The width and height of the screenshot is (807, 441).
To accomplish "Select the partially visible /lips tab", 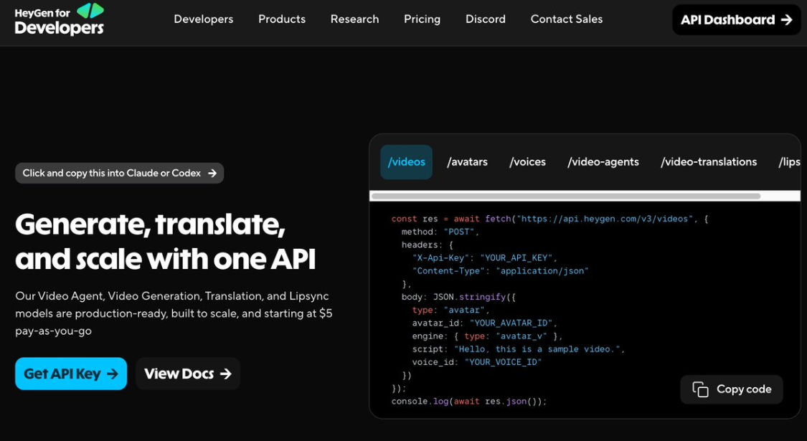I will [x=790, y=162].
